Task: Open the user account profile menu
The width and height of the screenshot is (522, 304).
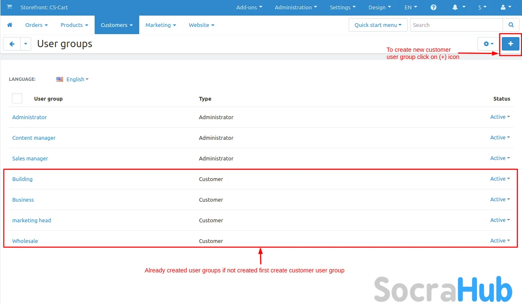Action: point(505,8)
